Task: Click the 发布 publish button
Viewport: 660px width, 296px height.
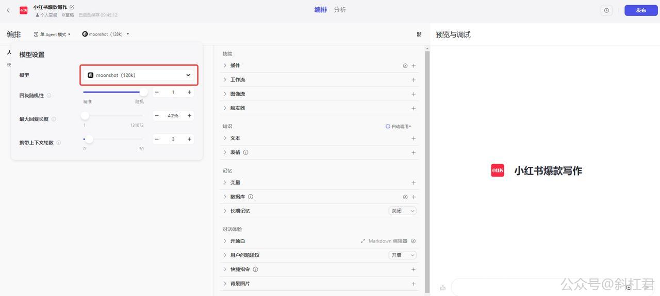Action: pyautogui.click(x=641, y=10)
